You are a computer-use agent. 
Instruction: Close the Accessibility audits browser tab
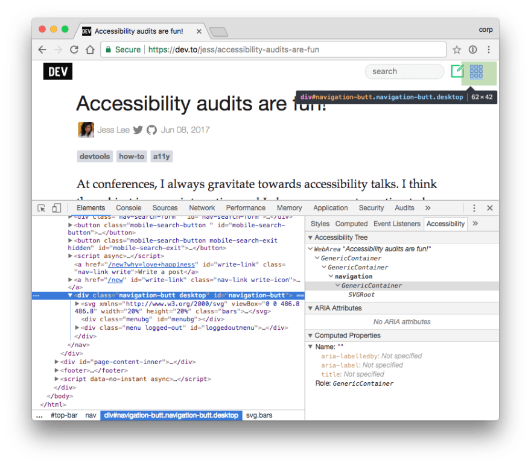pyautogui.click(x=199, y=31)
